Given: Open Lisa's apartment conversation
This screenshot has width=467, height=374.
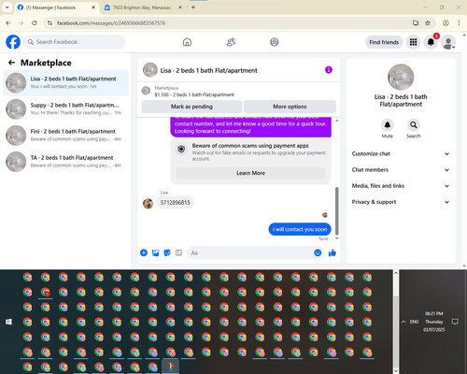Looking at the screenshot, I should click(x=65, y=83).
